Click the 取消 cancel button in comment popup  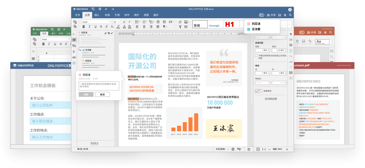(102, 94)
